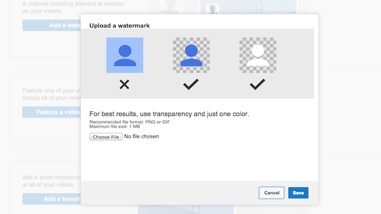Save the uploaded watermark
This screenshot has height=214, width=381.
tap(298, 193)
